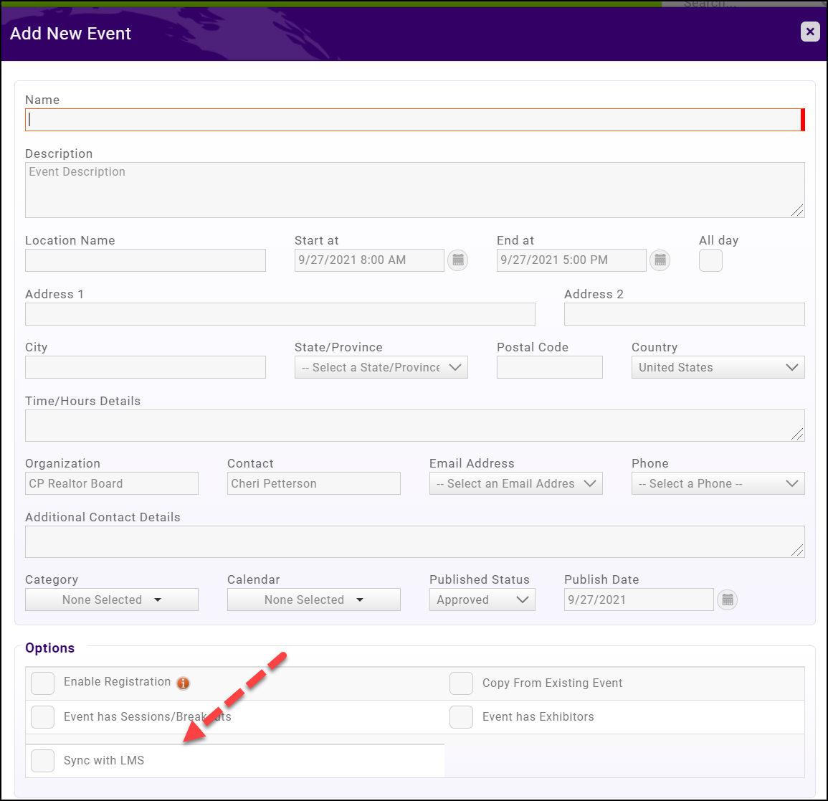Focus the Event Description text area

pyautogui.click(x=413, y=190)
